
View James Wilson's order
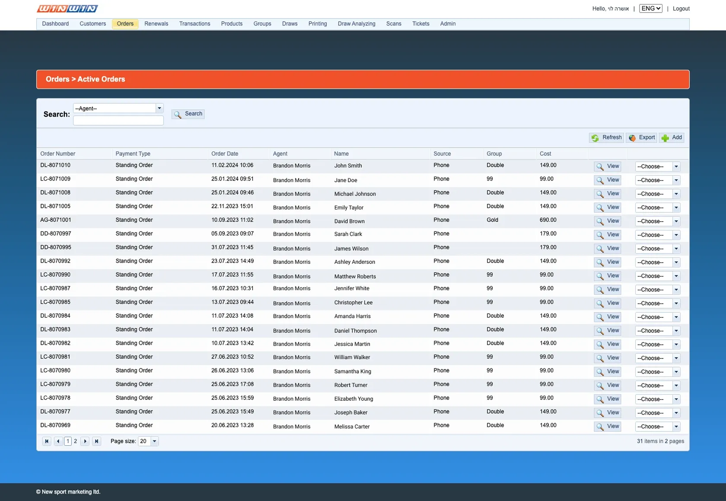(x=608, y=248)
